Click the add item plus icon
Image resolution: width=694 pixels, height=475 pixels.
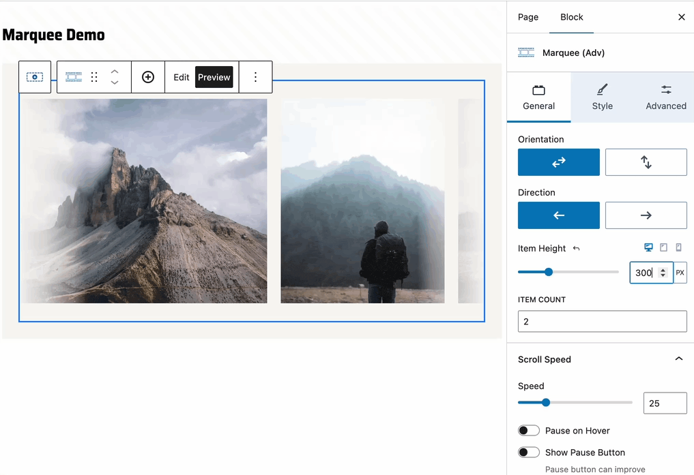148,77
